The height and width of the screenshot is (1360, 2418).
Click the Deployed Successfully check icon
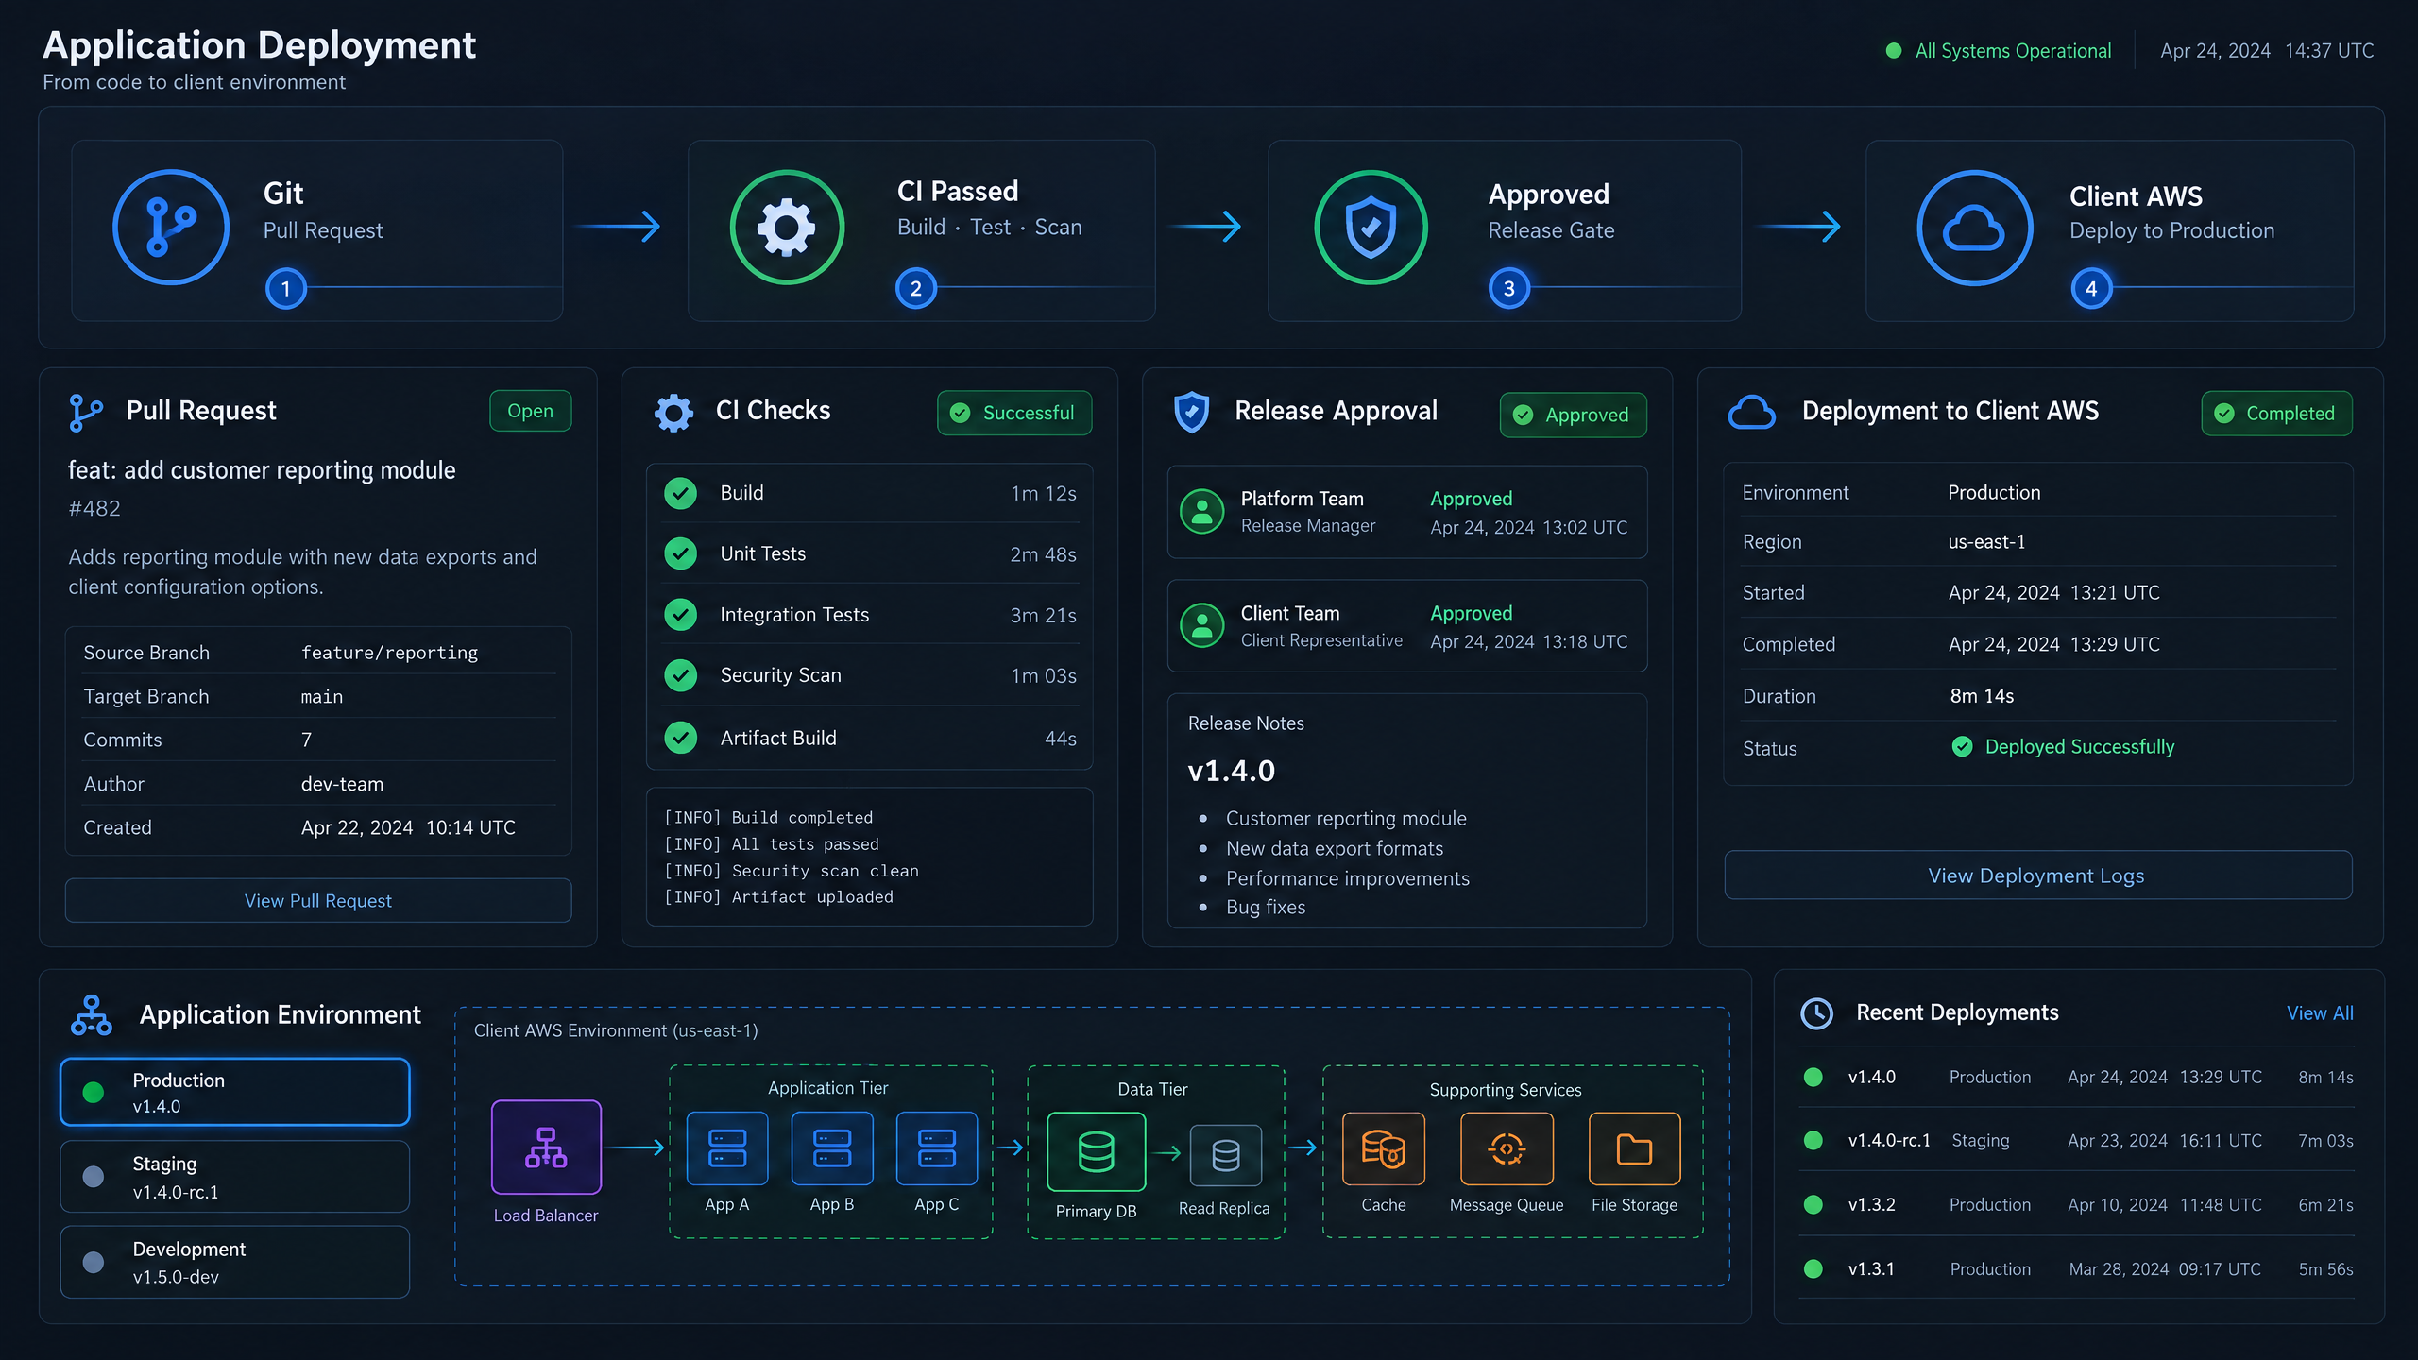(1962, 747)
